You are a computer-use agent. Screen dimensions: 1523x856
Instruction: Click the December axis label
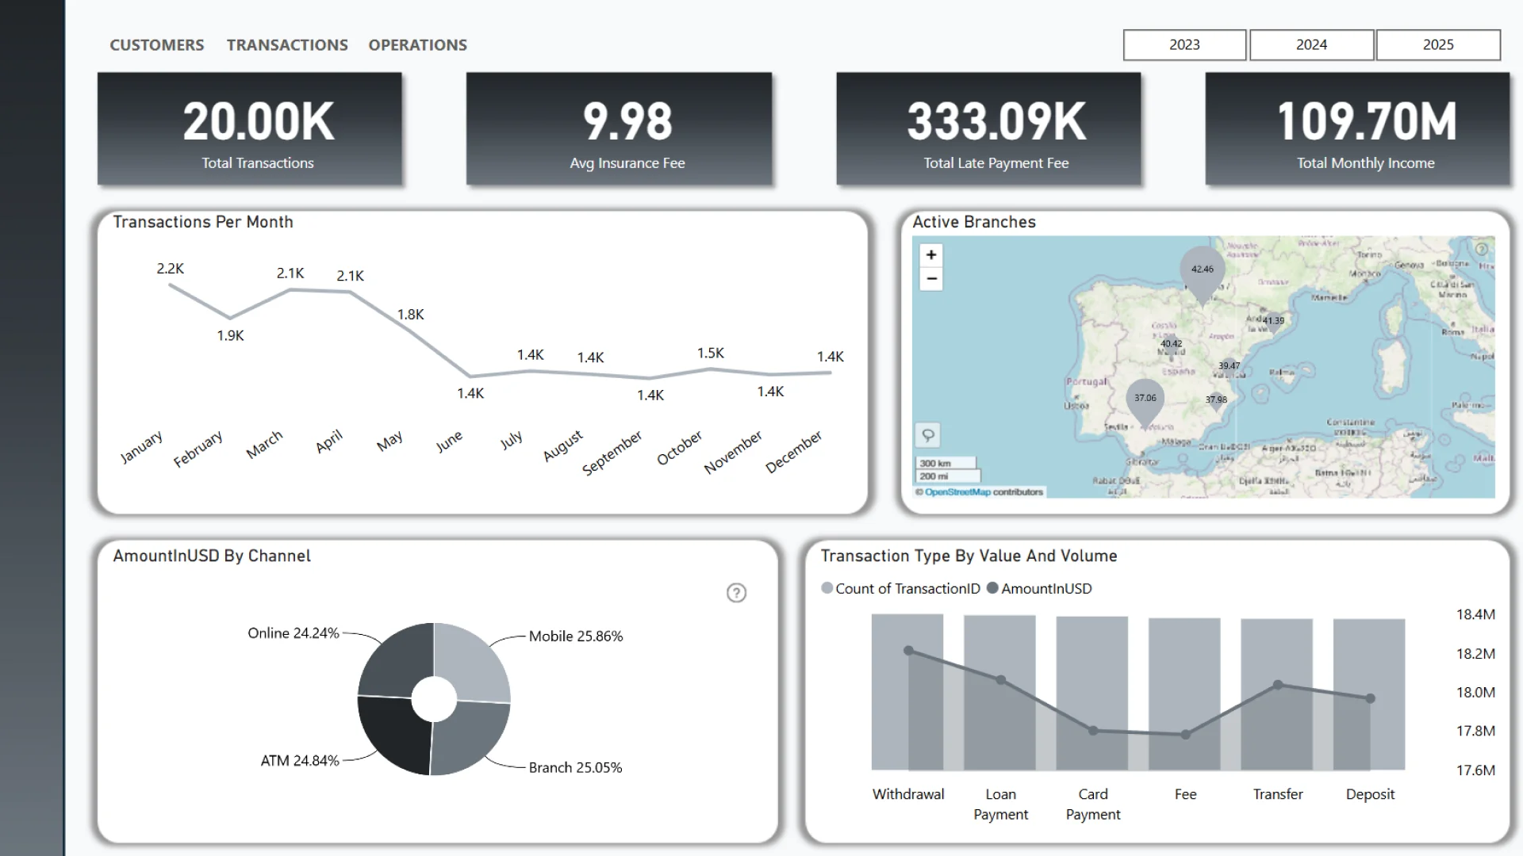click(793, 453)
